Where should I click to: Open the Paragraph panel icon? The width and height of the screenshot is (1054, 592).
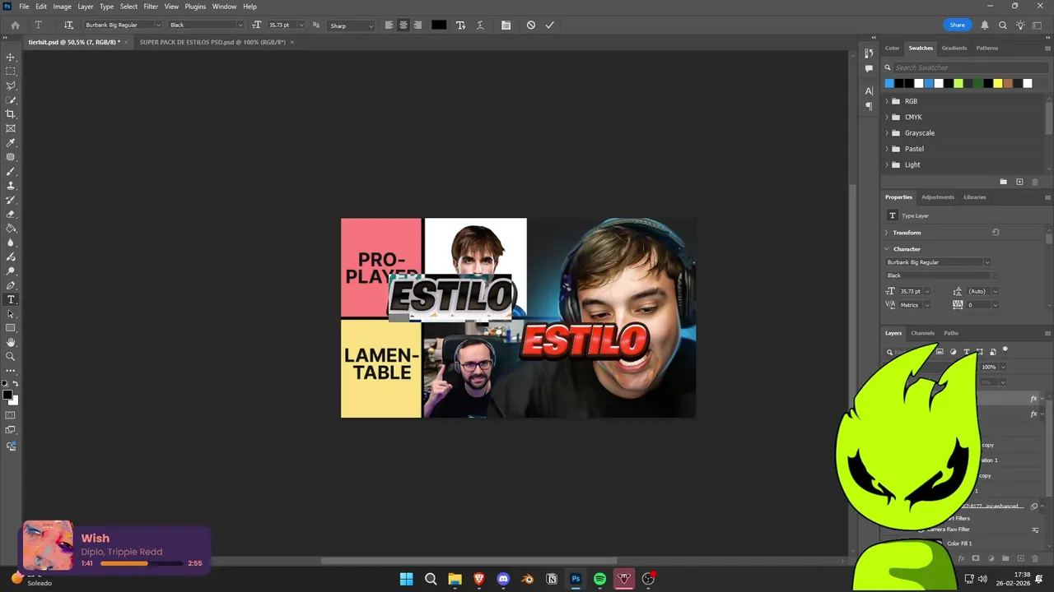[869, 107]
